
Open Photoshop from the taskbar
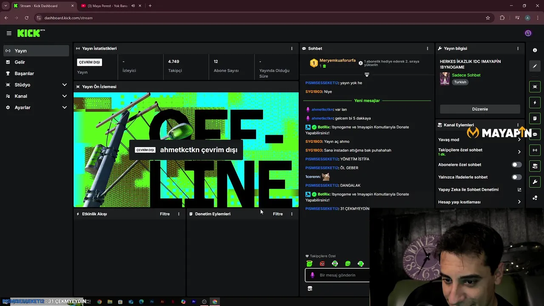pyautogui.click(x=152, y=302)
